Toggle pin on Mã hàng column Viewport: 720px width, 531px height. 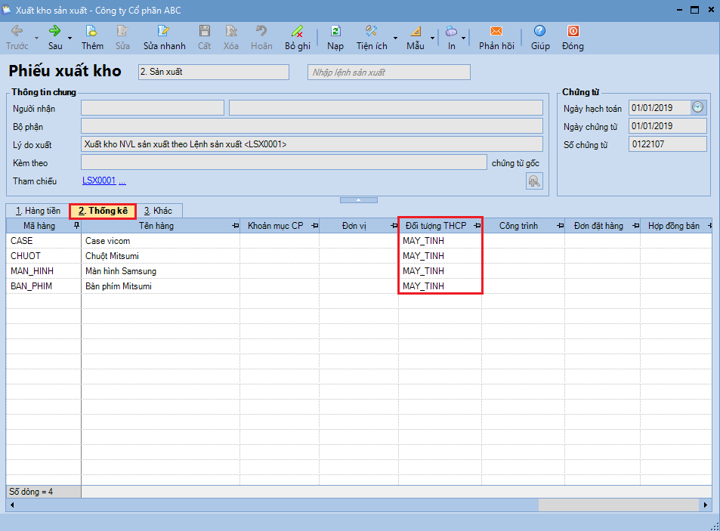(75, 226)
